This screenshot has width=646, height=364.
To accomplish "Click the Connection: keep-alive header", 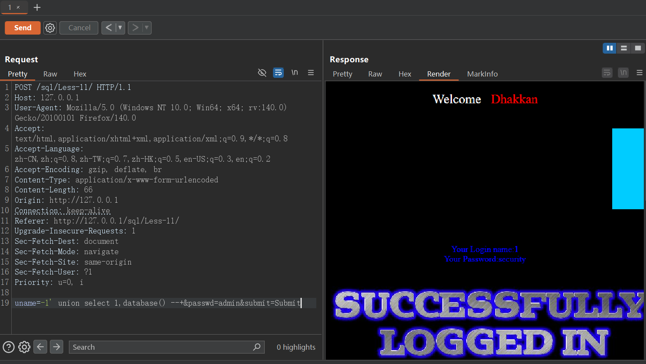I will coord(62,211).
